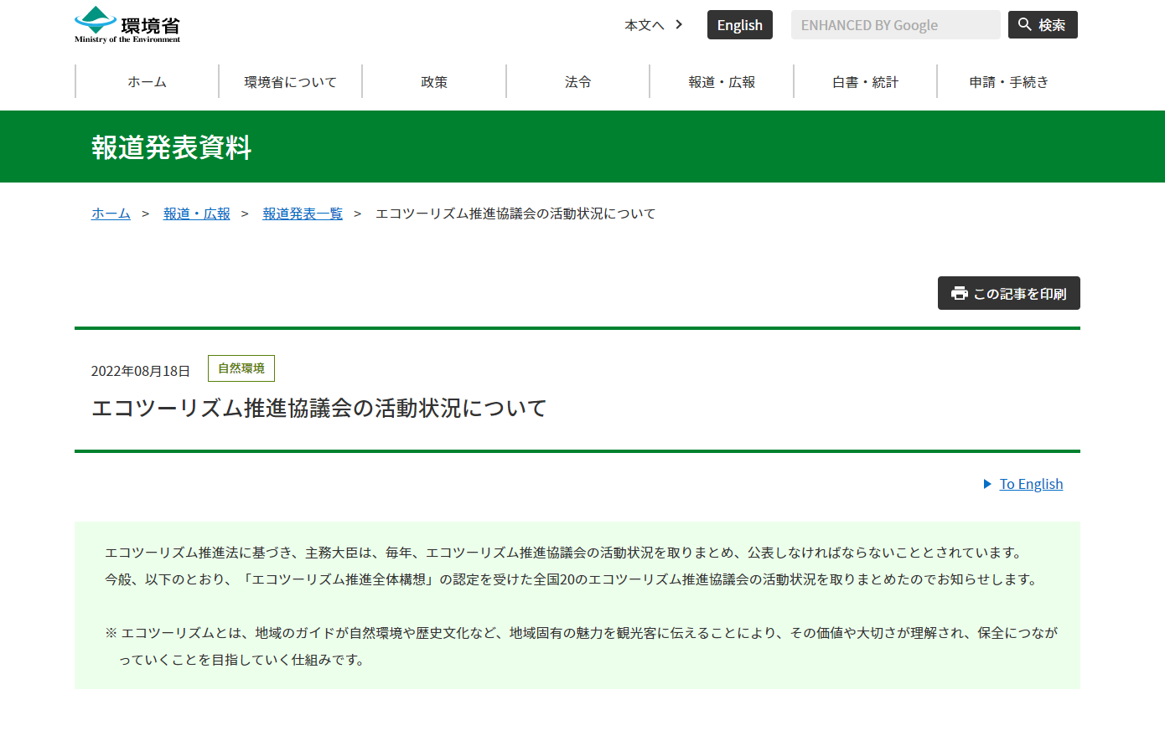Open 報道発表一覧 breadcrumb link

(x=303, y=214)
